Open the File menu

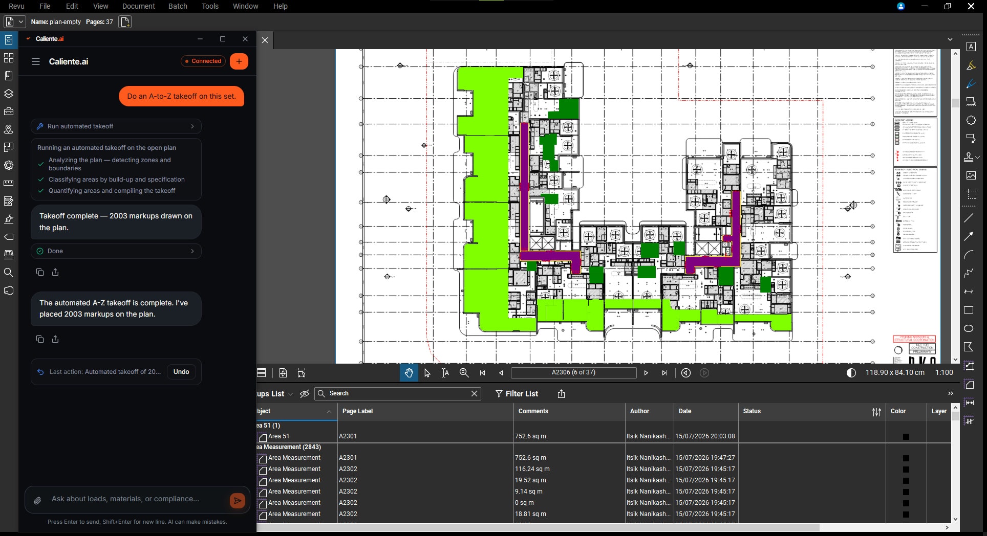coord(45,6)
